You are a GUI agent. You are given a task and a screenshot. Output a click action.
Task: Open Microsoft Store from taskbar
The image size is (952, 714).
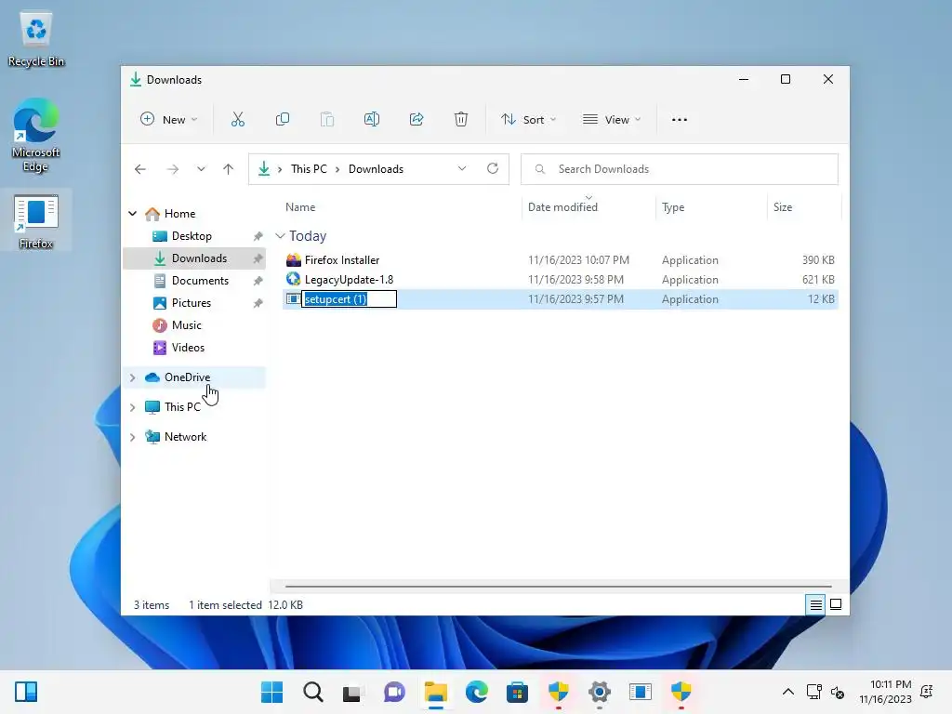(x=517, y=692)
